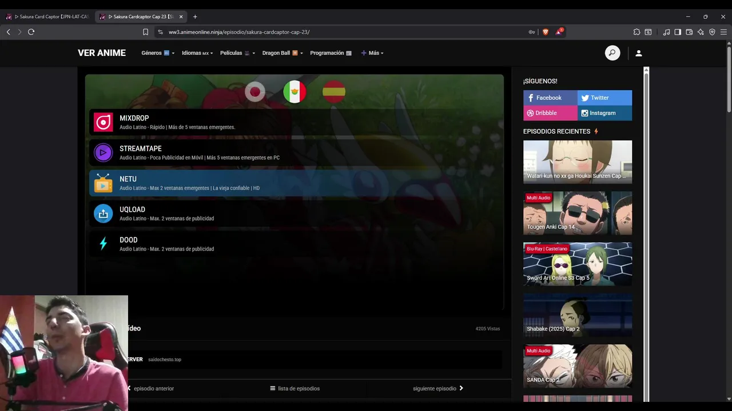
Task: Open SANDA Cap 2 thumbnail
Action: (x=578, y=366)
